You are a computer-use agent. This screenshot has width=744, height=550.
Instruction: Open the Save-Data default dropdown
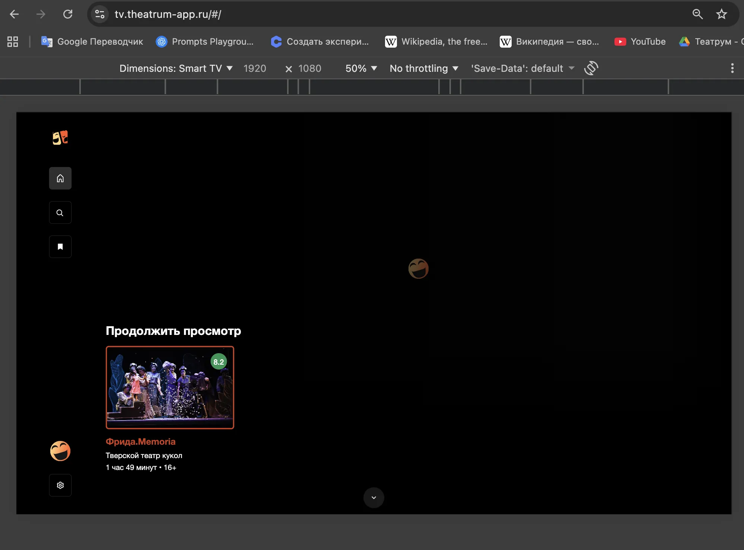tap(522, 68)
